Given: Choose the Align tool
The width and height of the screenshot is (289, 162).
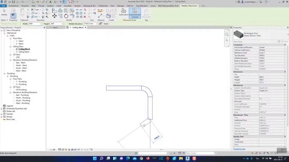Looking at the screenshot, I should click(54, 10).
